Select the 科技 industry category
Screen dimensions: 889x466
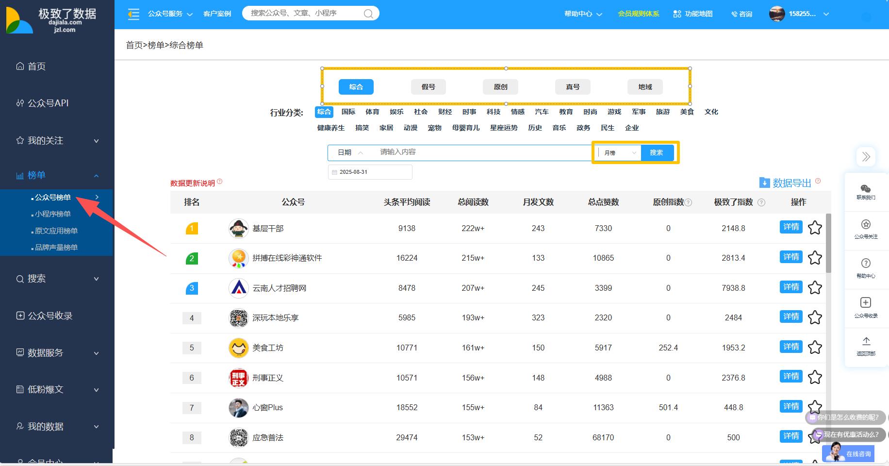494,112
